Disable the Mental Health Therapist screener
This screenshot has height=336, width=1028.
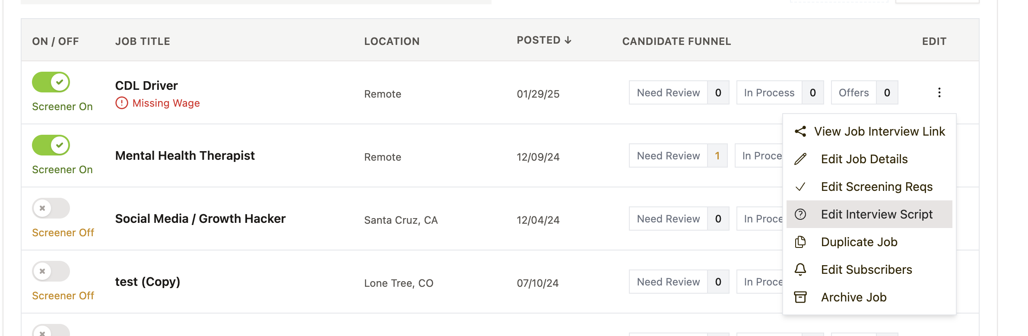click(x=51, y=145)
